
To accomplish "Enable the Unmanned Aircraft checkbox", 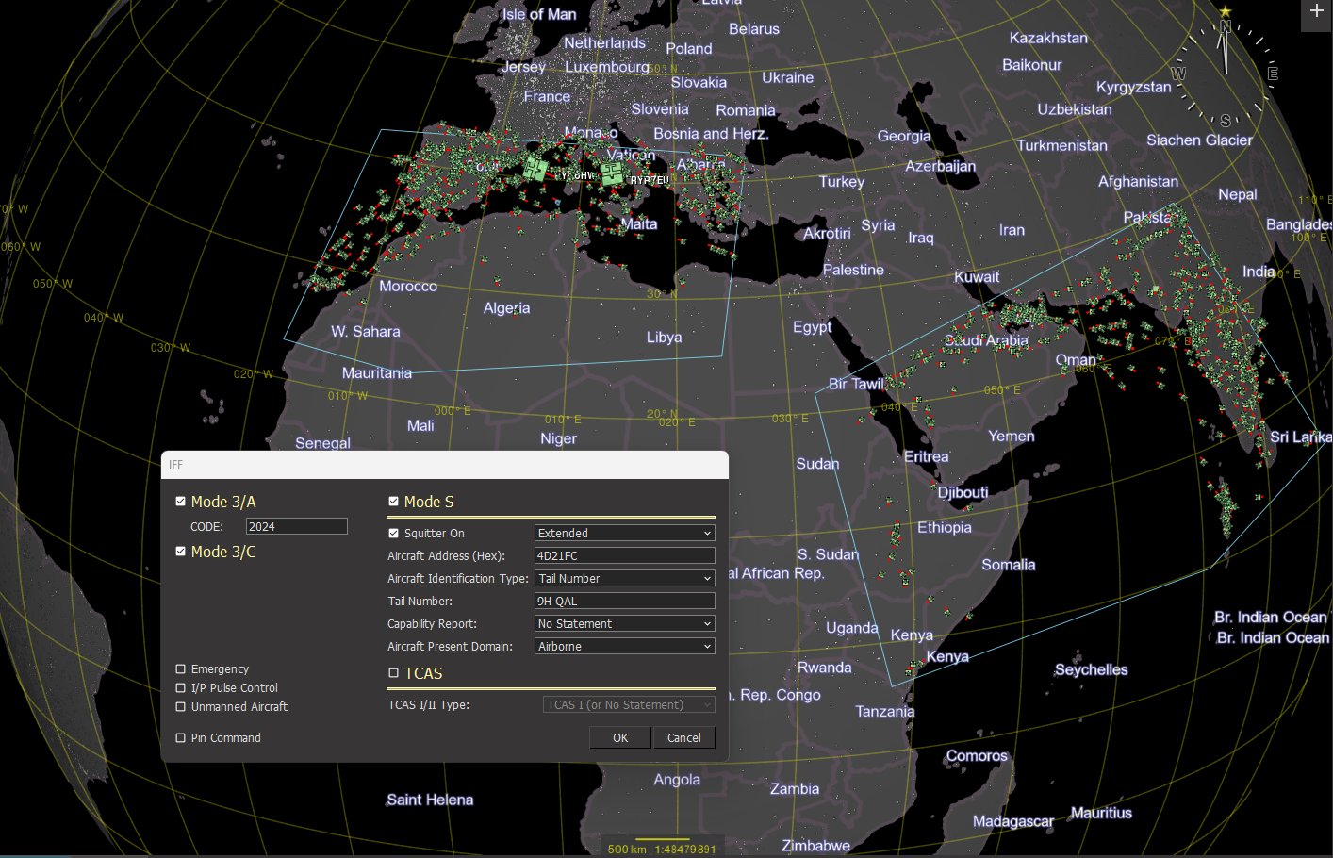I will point(181,707).
